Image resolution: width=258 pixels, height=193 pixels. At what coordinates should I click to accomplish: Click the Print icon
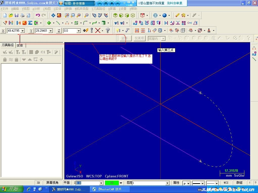[22, 15]
